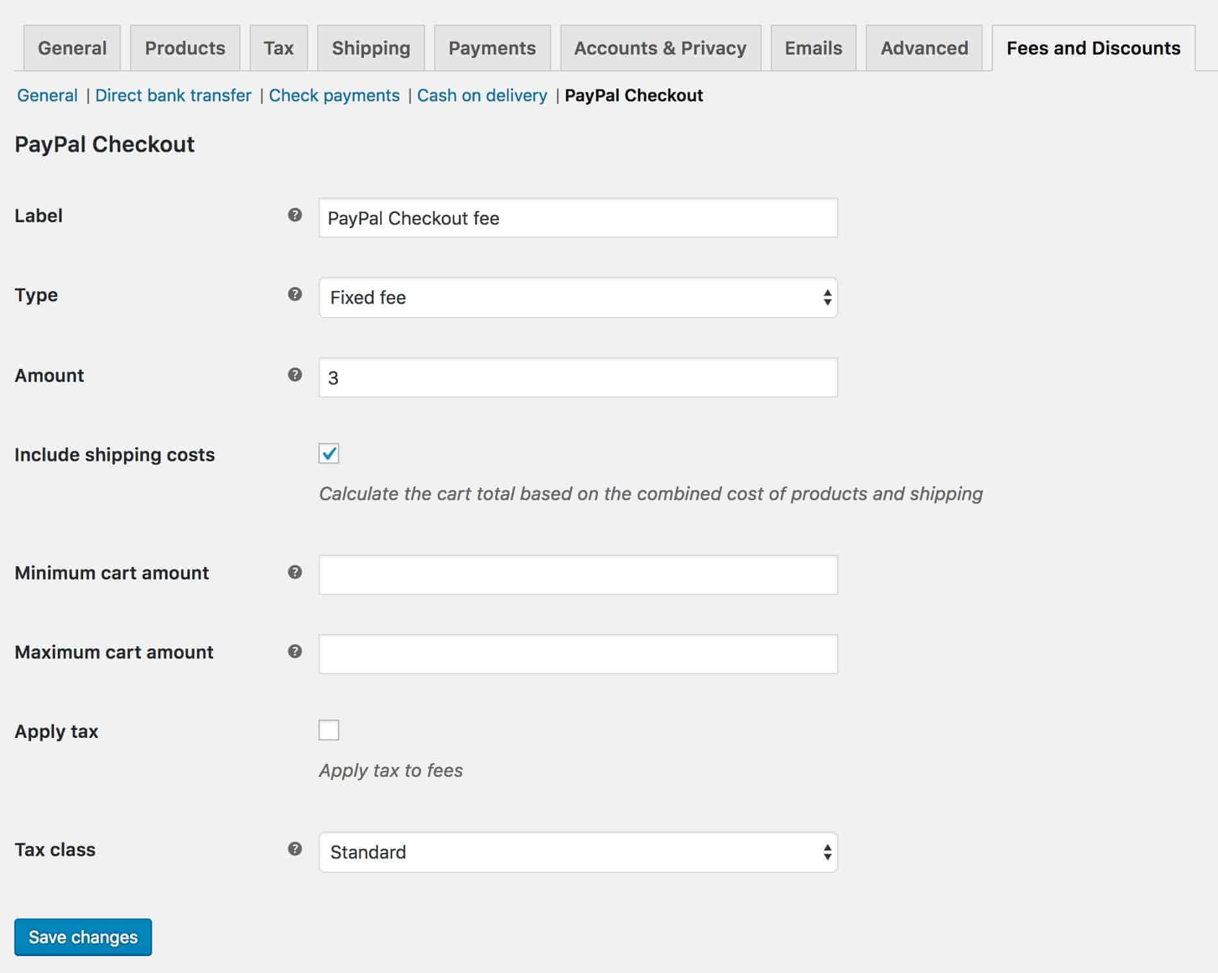Click the Maximum cart amount help icon

295,651
